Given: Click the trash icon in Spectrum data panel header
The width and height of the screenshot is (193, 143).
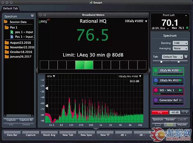Looking at the screenshot, I should pyautogui.click(x=32, y=16).
